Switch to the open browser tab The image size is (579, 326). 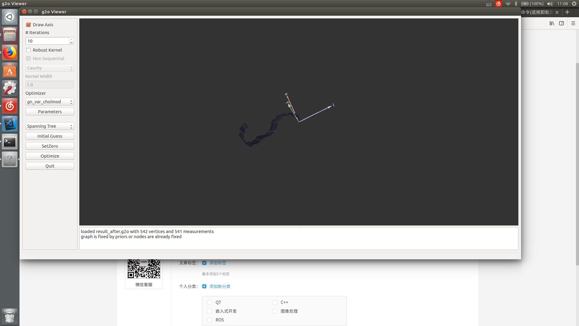click(537, 12)
